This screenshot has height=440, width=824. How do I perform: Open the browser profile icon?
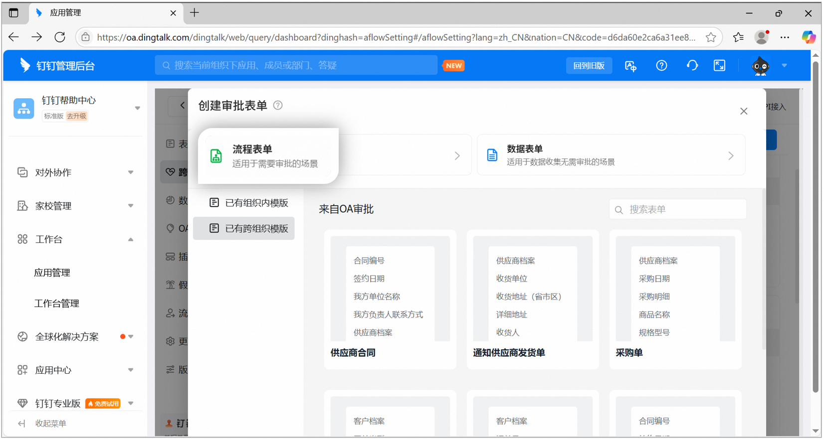pyautogui.click(x=761, y=37)
